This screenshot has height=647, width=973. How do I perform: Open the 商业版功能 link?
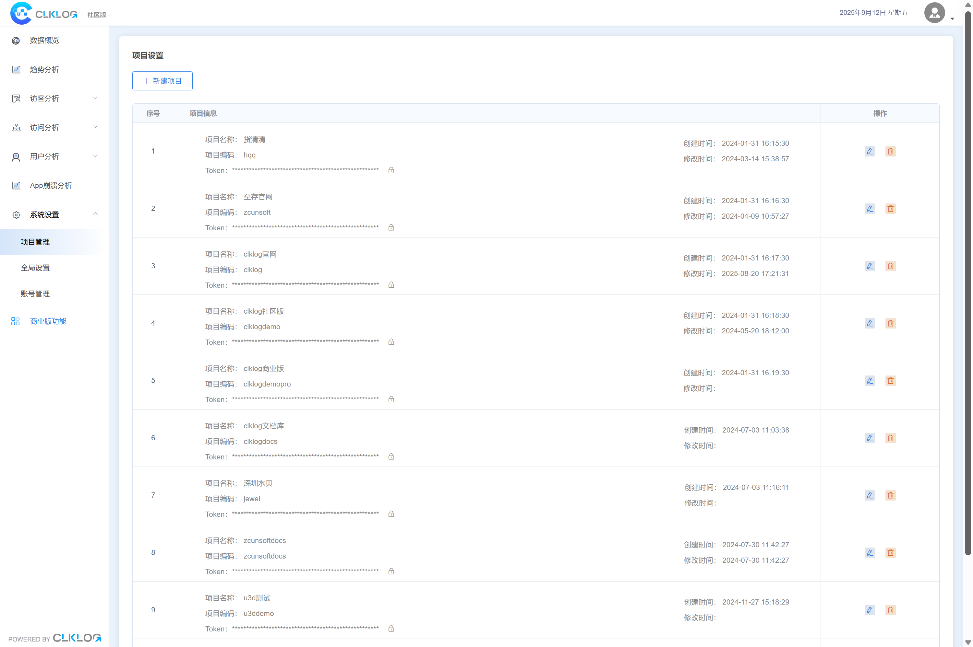[x=48, y=321]
